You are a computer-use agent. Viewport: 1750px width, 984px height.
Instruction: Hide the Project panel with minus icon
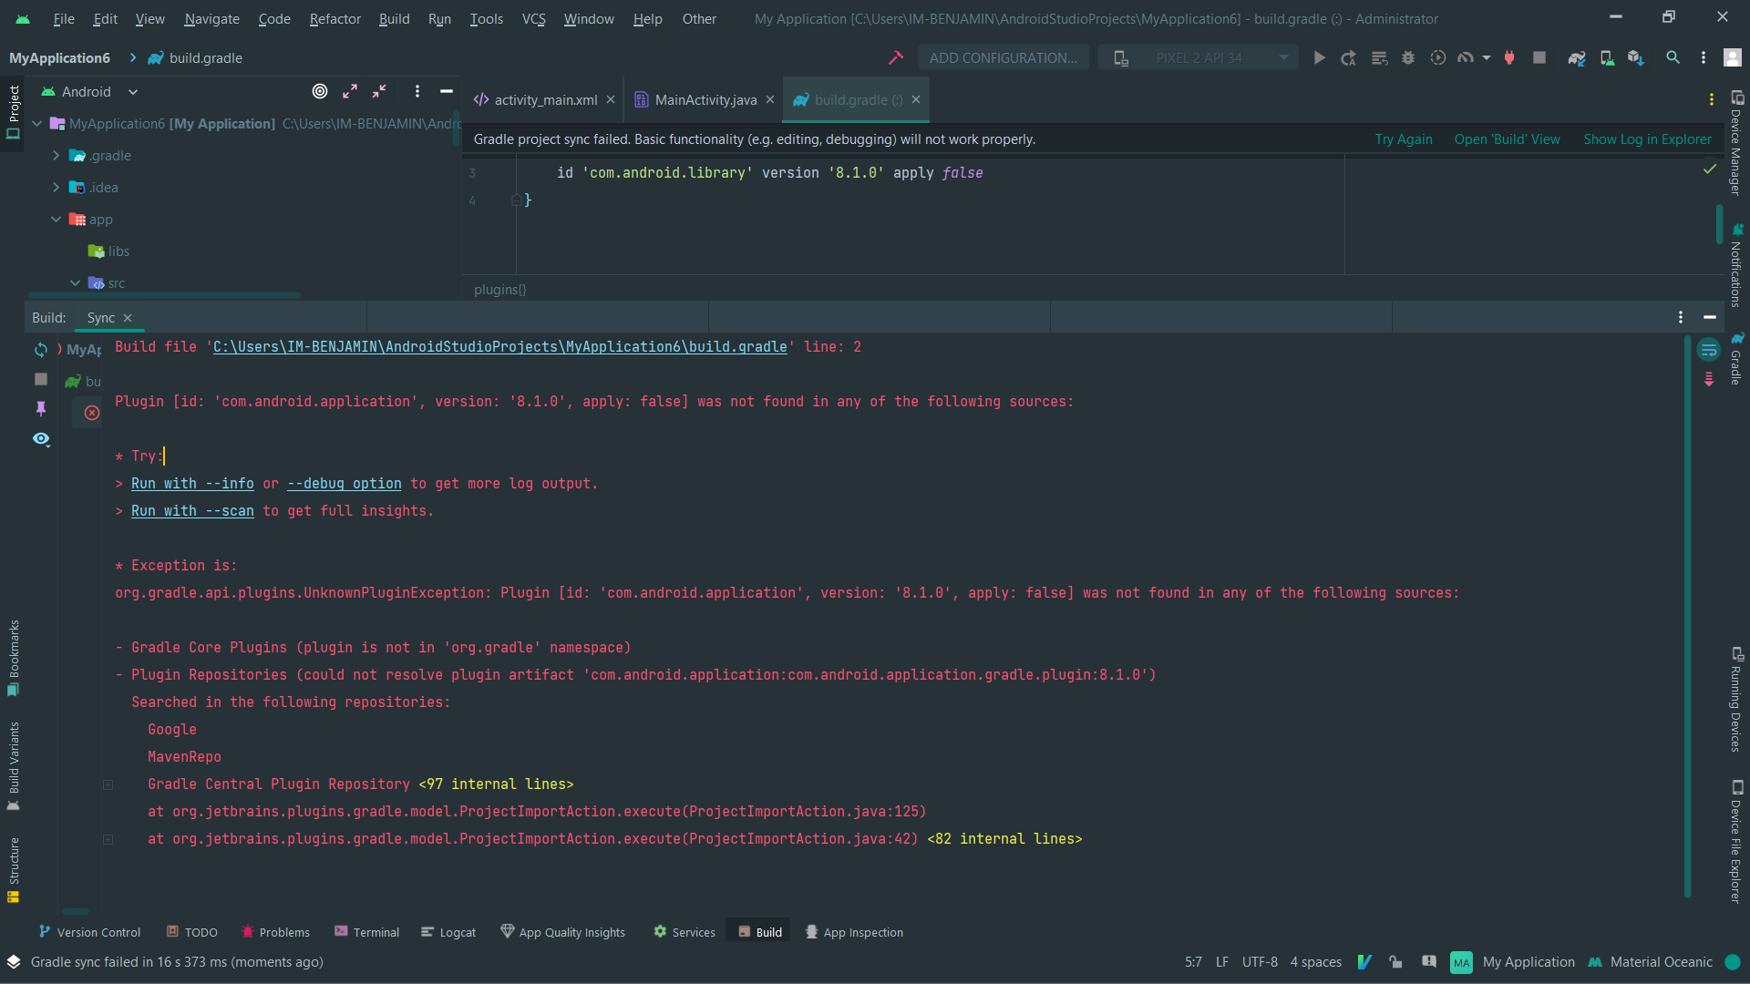click(447, 91)
